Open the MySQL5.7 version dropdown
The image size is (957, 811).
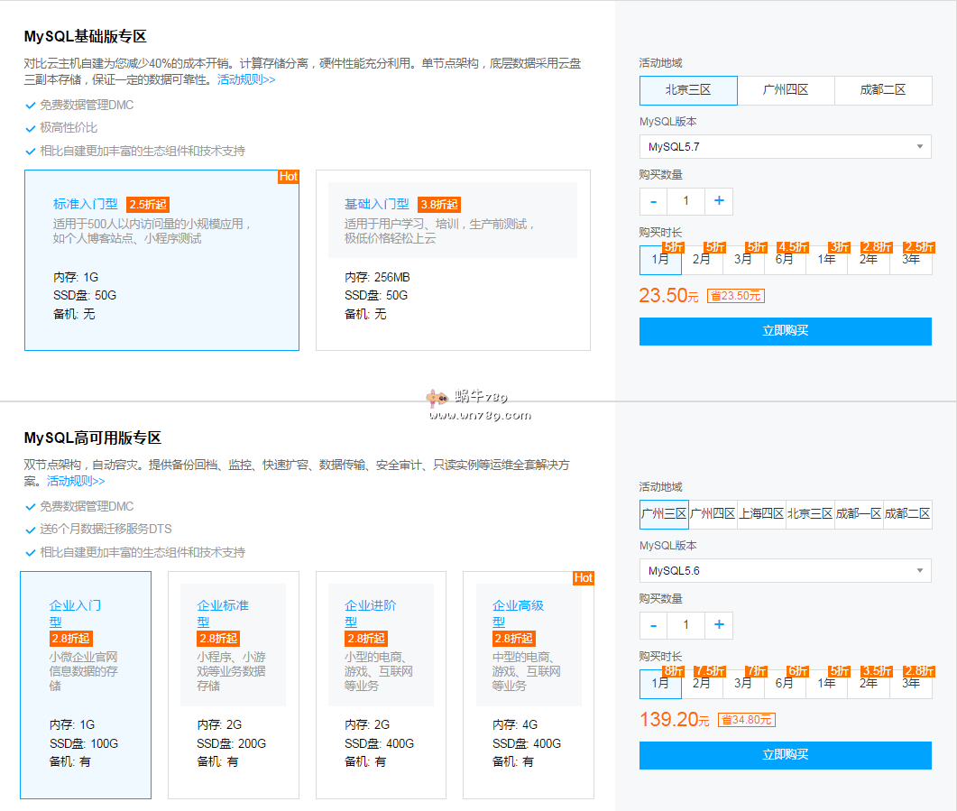[785, 146]
